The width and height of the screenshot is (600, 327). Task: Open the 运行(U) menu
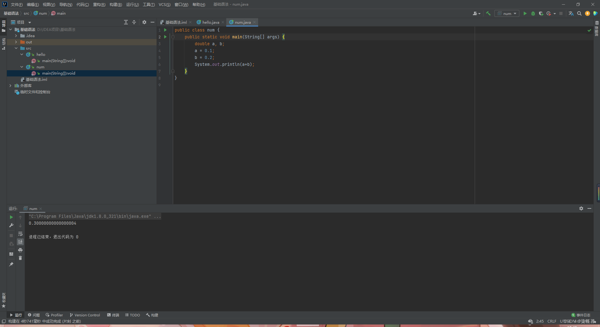coord(132,4)
